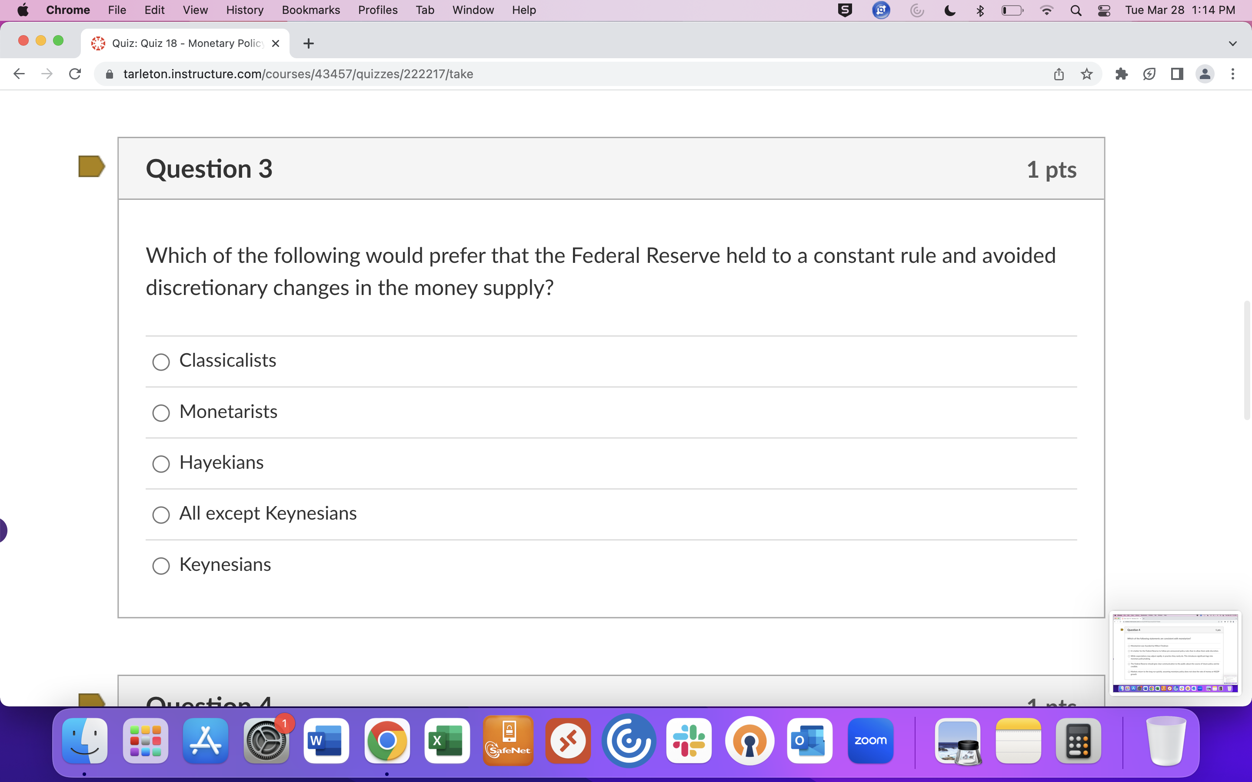Open the tab search chevron
Viewport: 1252px width, 782px height.
tap(1233, 43)
